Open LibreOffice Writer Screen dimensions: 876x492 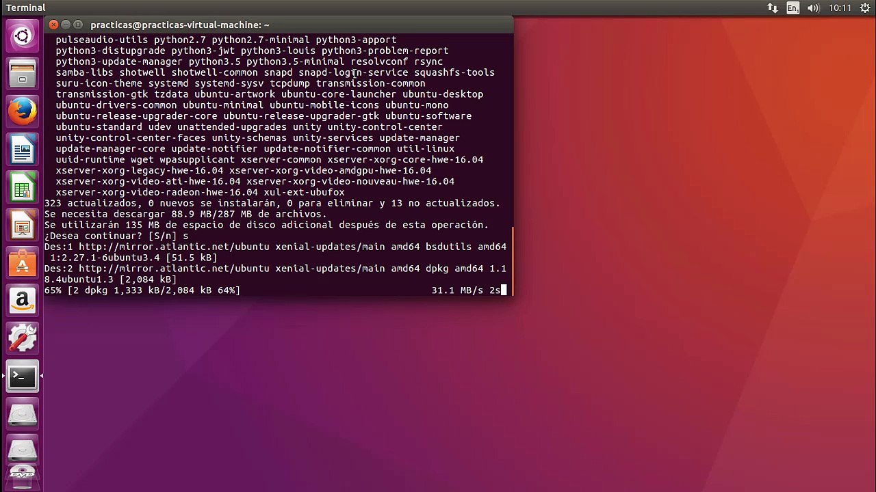(x=22, y=149)
